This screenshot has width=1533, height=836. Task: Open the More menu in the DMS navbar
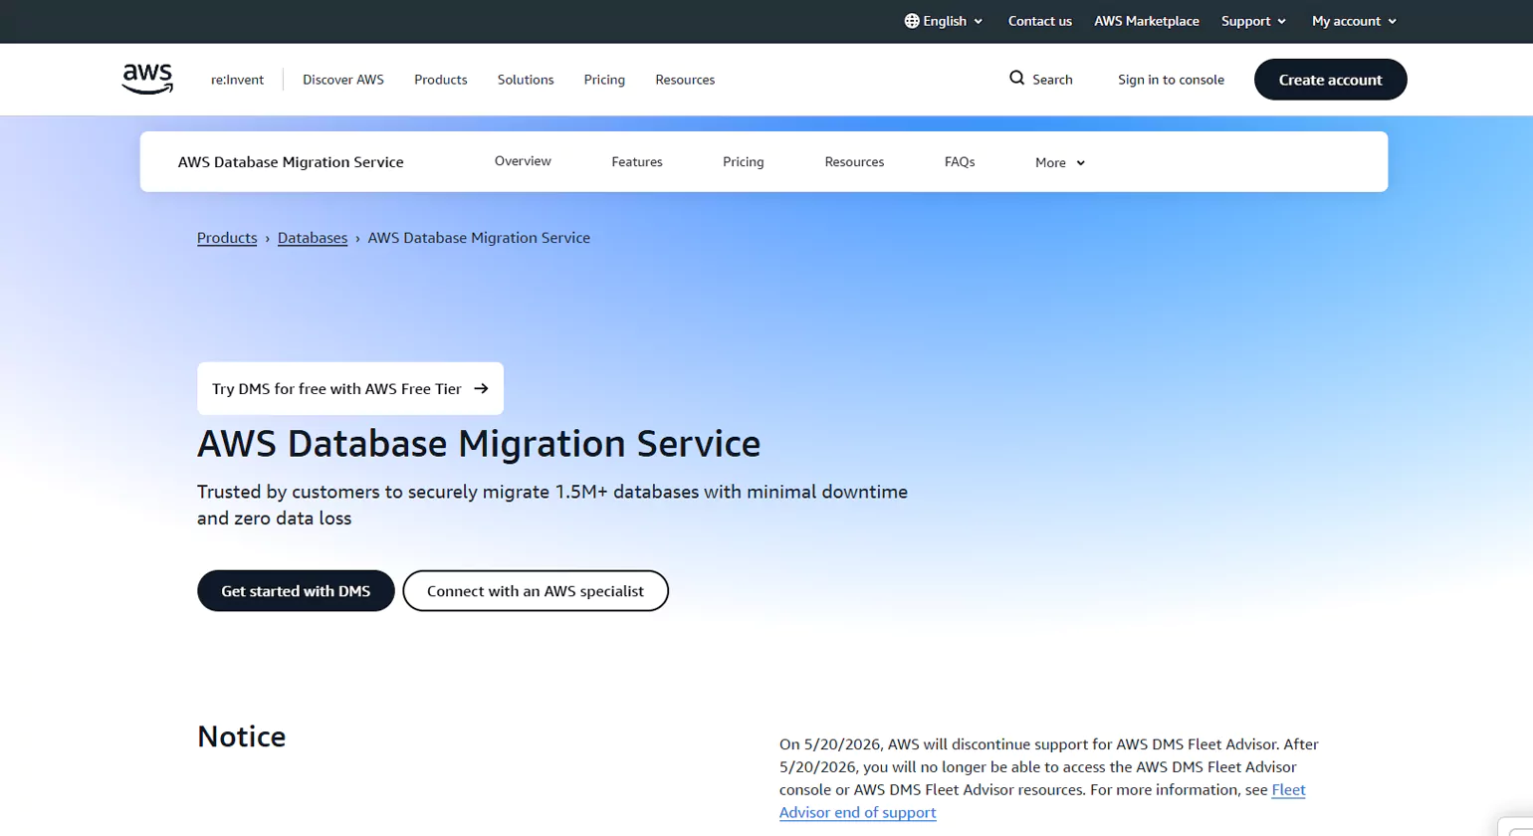pos(1057,162)
